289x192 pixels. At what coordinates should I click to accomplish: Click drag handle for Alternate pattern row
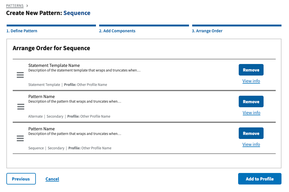pyautogui.click(x=21, y=107)
